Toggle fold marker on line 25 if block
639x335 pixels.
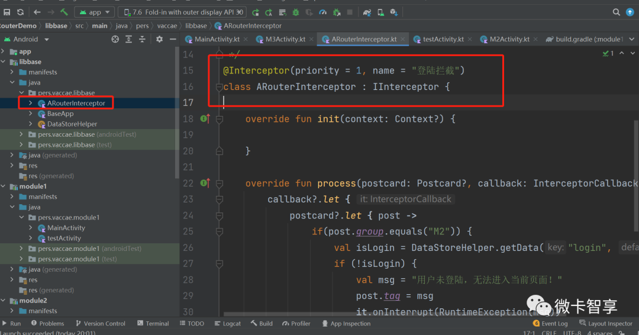tap(220, 231)
